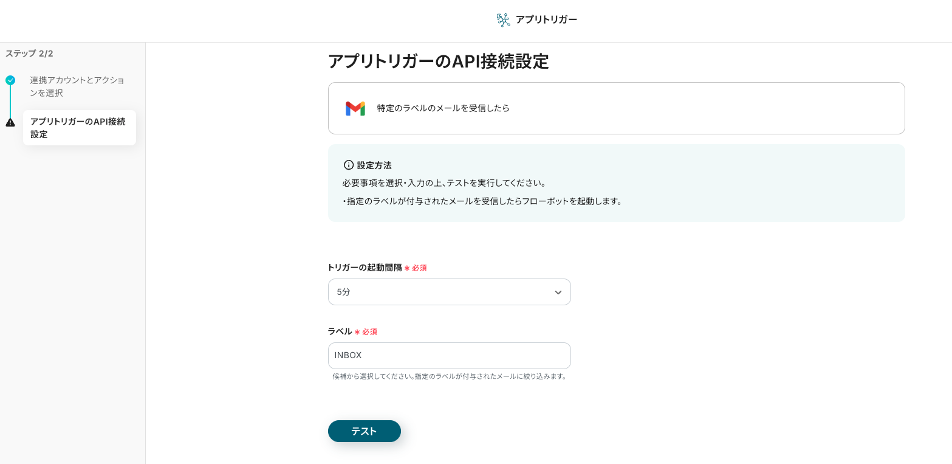Viewport: 952px width, 464px height.
Task: Click the warning triangle step icon
Action: pyautogui.click(x=10, y=123)
